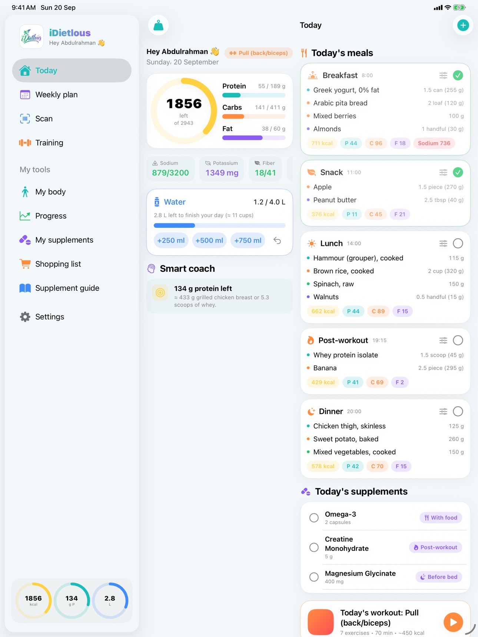This screenshot has height=637, width=478.
Task: Tap the 1856 kcal left ring
Action: click(x=184, y=111)
